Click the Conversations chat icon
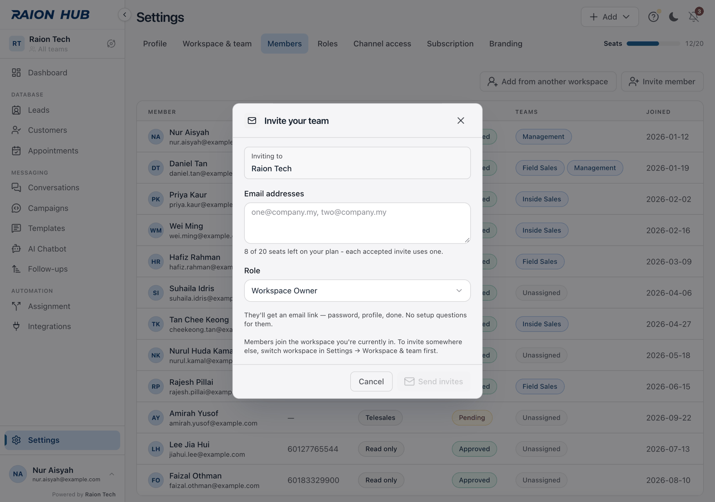This screenshot has height=502, width=715. tap(17, 188)
